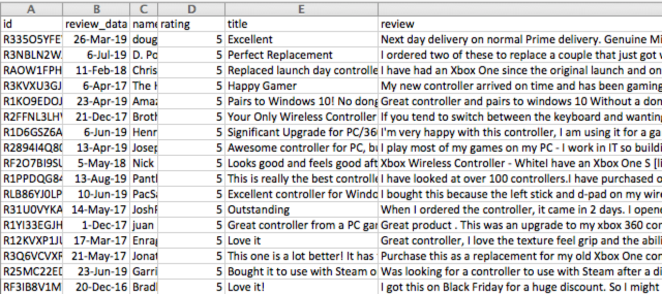Click the cell containing 11-Feb-18
The height and width of the screenshot is (294, 662).
coord(97,70)
